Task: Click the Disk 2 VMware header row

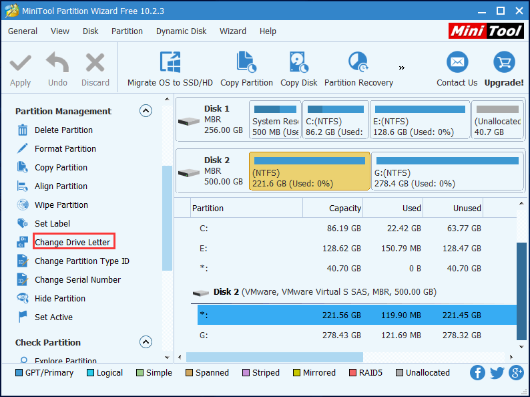Action: [354, 292]
